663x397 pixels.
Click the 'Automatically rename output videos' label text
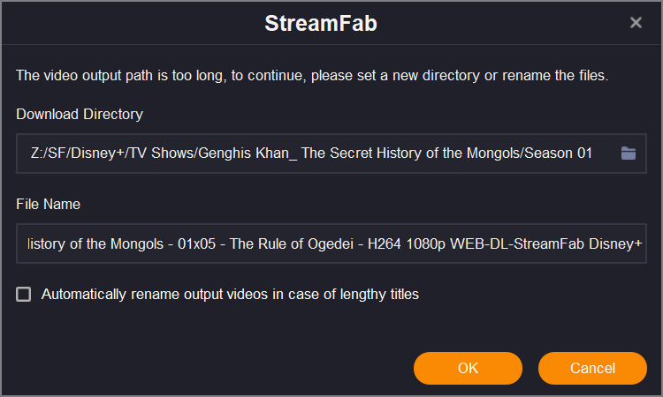[x=230, y=295]
